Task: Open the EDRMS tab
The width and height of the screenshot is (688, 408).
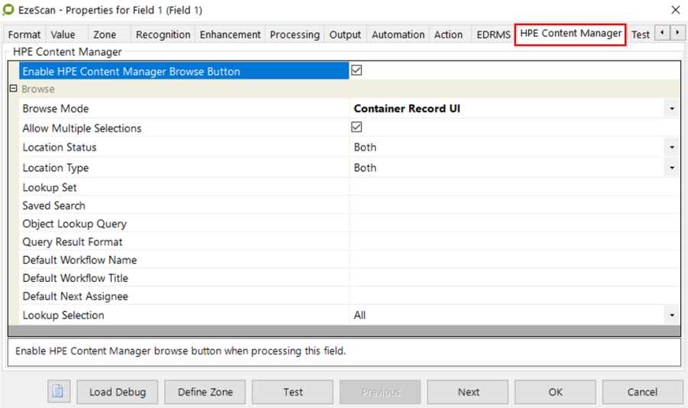Action: click(x=493, y=34)
